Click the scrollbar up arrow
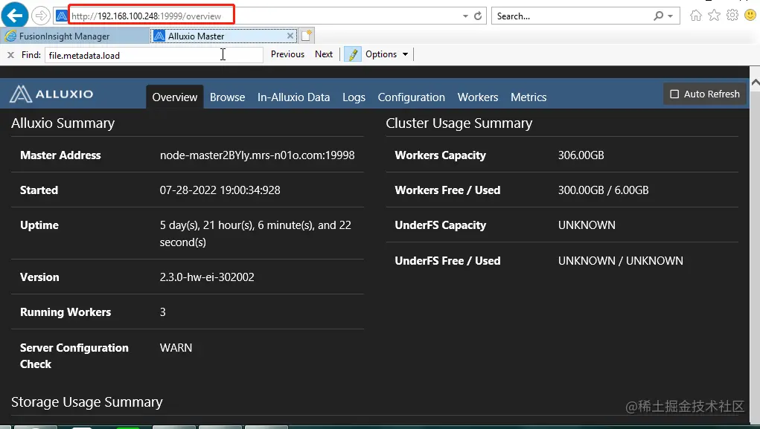Image resolution: width=760 pixels, height=429 pixels. [x=755, y=83]
